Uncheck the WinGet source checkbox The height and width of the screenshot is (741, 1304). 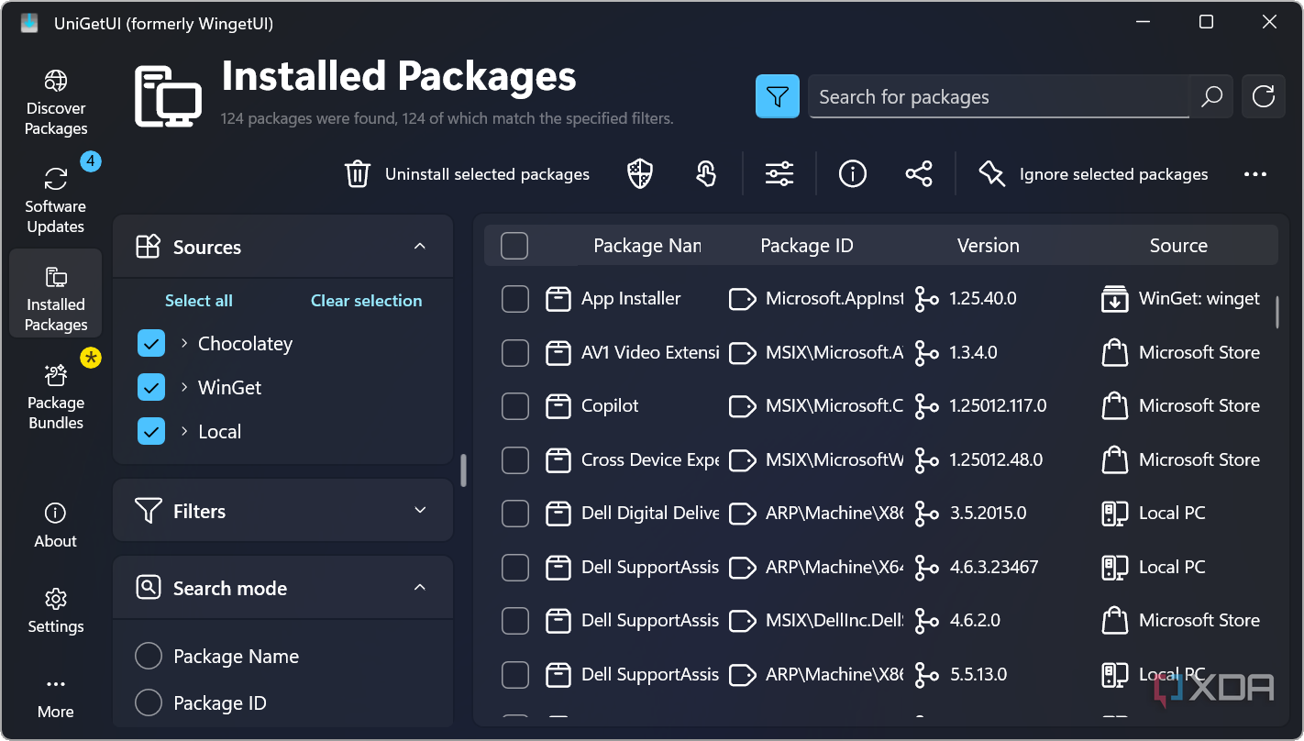pos(151,388)
